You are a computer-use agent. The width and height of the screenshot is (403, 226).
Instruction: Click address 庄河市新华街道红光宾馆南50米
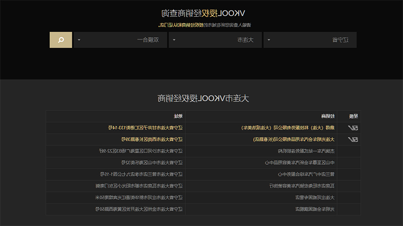point(139,197)
